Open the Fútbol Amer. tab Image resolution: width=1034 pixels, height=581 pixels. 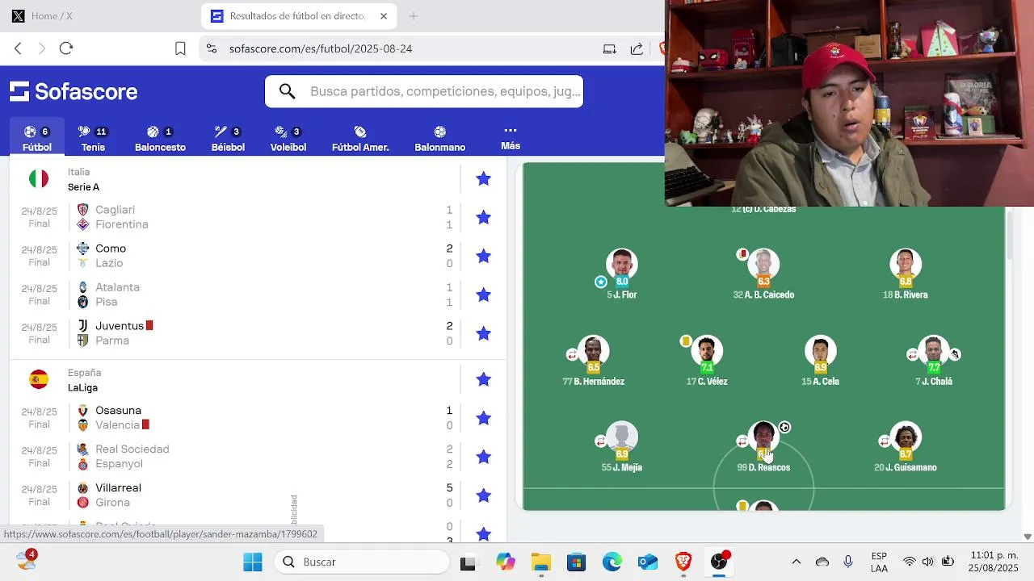[x=360, y=139]
